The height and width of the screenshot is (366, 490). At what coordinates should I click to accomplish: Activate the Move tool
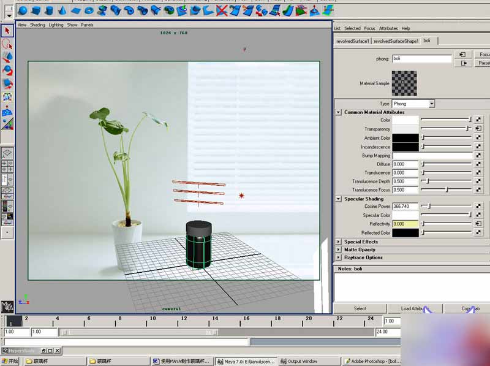click(7, 57)
